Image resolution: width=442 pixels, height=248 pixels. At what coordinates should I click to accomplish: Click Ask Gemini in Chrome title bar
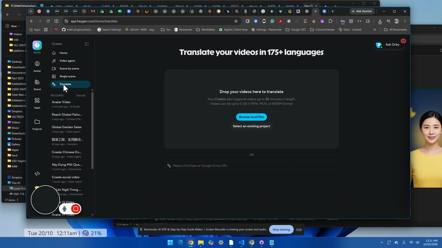coord(362,11)
